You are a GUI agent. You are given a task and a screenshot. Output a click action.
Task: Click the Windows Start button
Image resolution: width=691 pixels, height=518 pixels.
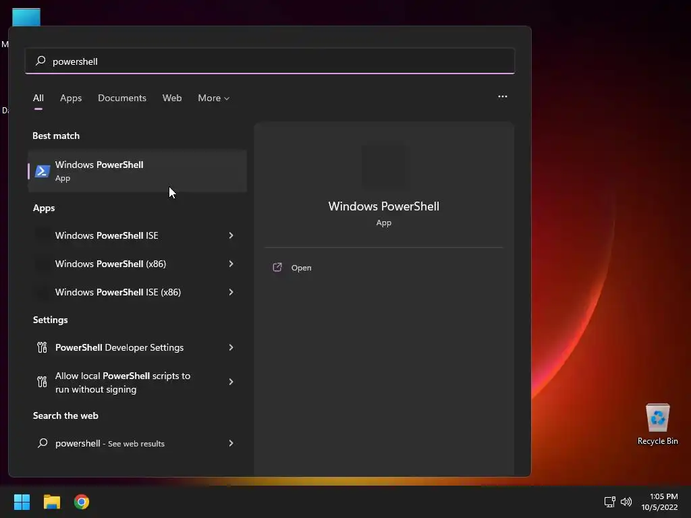click(x=22, y=502)
